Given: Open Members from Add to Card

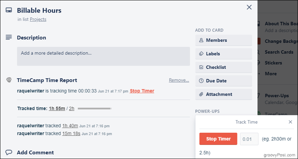Looking at the screenshot, I should pos(223,40).
